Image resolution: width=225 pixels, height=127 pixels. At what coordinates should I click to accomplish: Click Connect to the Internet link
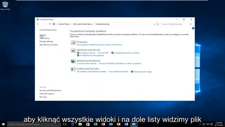tap(86, 64)
